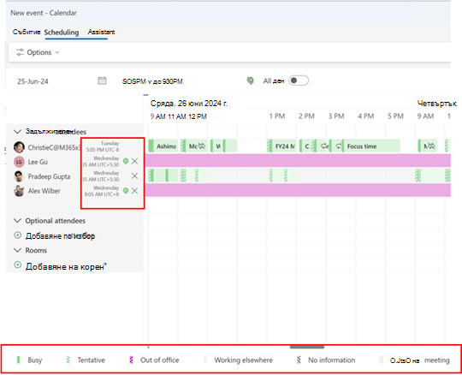462x375 pixels.
Task: Open the Ashima busy block
Action: (163, 146)
